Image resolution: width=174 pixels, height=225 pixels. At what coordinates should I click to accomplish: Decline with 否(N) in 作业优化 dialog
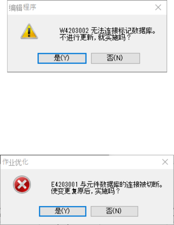pyautogui.click(x=114, y=211)
